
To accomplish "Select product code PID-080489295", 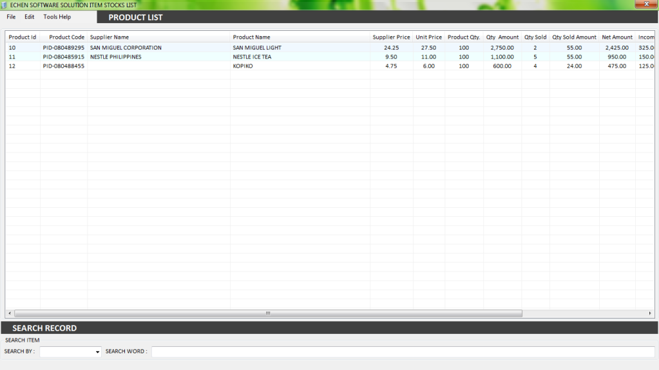I will coord(64,48).
